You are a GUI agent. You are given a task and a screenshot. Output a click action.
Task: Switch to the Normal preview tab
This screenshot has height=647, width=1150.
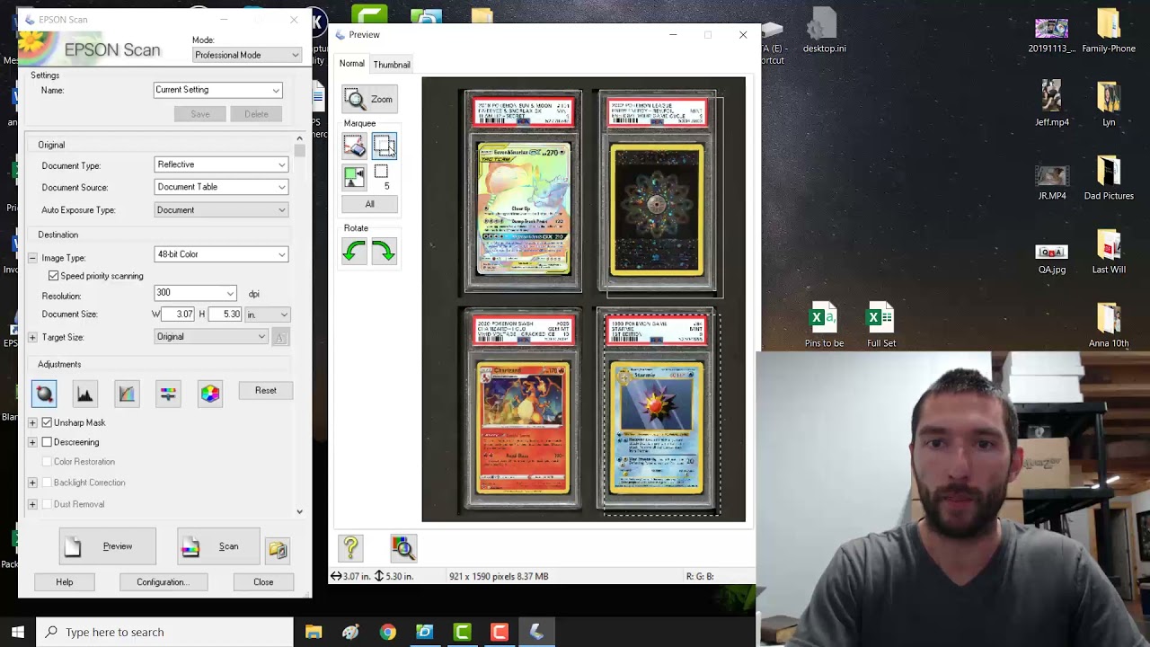tap(351, 64)
